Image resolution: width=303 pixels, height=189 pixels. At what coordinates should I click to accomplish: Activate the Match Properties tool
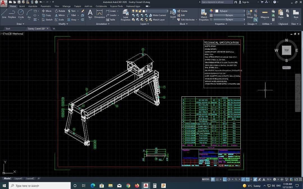(x=204, y=15)
